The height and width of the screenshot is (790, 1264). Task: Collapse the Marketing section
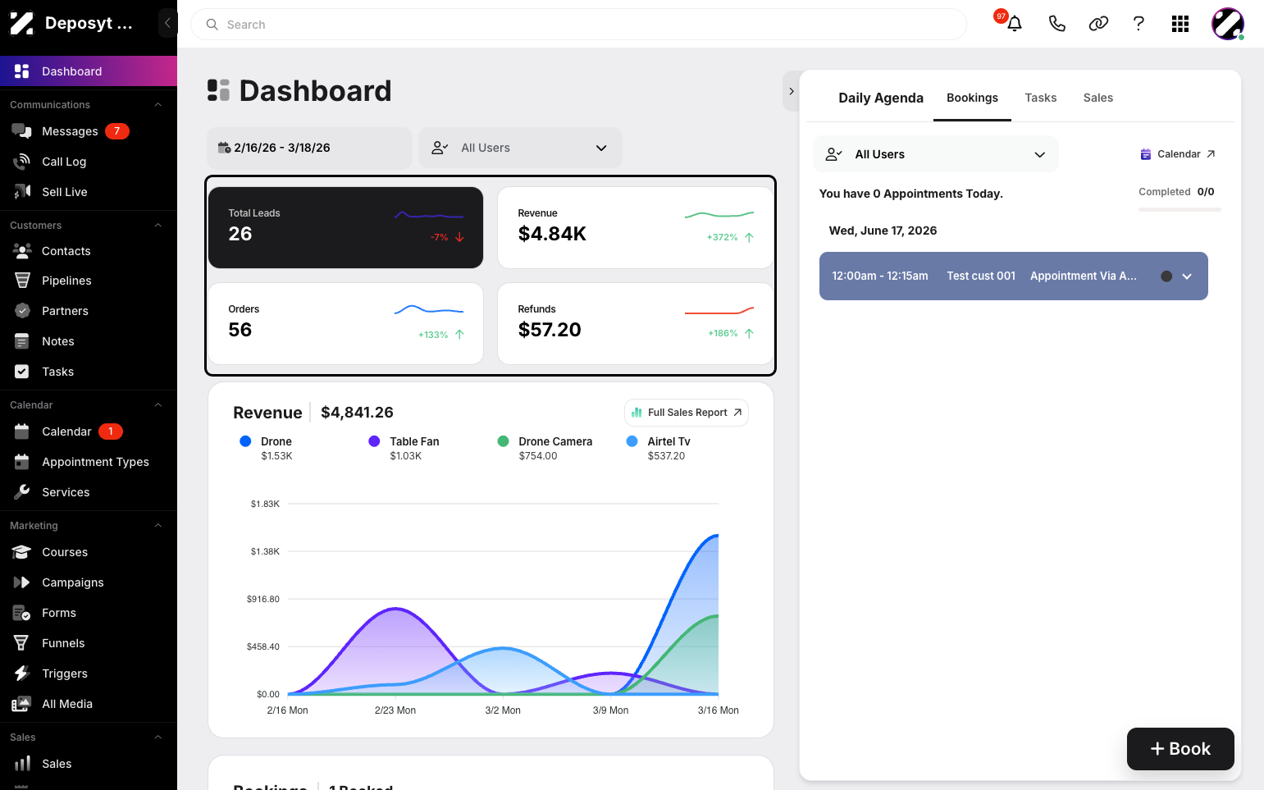click(x=158, y=526)
